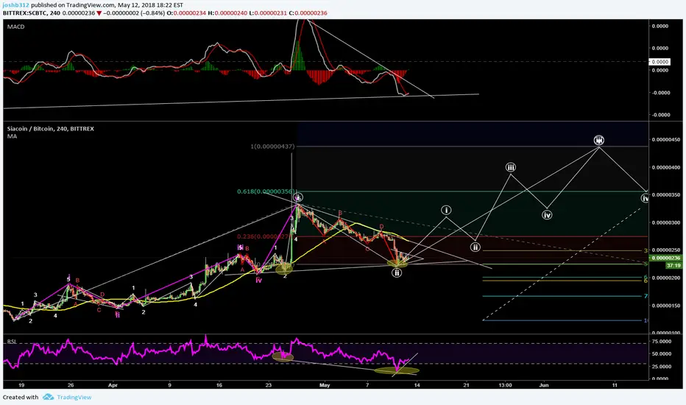686x405 pixels.
Task: Click the 1(0.00000437) Fibonacci level label
Action: [x=272, y=147]
